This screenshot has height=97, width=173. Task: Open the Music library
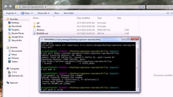(x=14, y=54)
